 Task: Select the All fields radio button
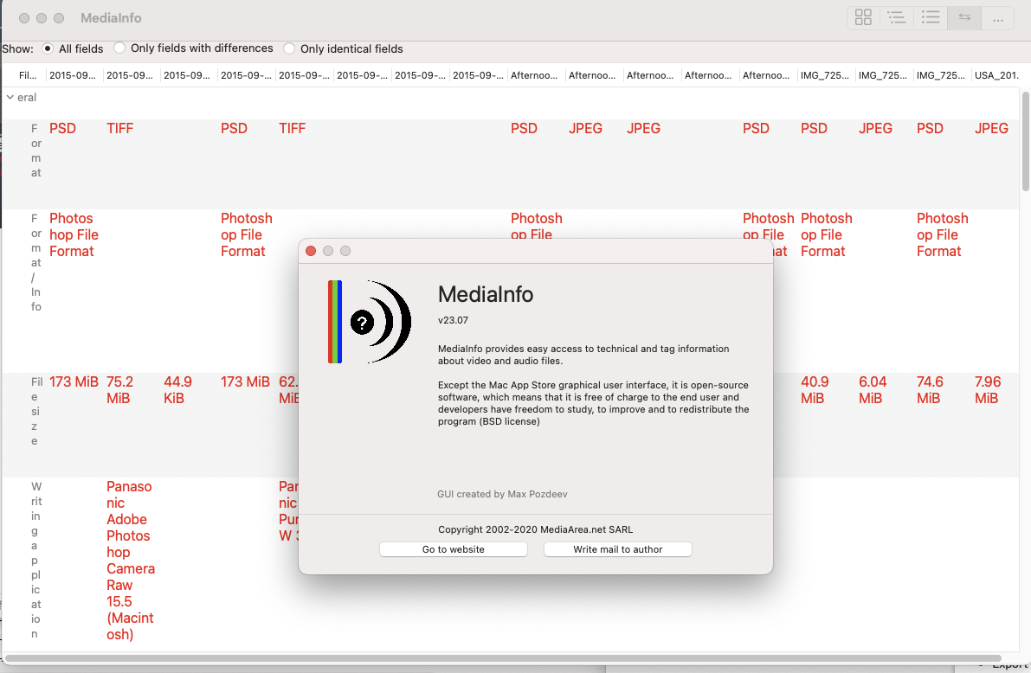tap(48, 48)
